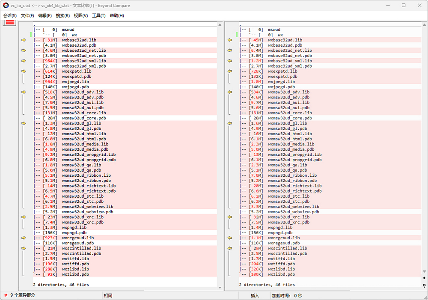This screenshot has height=300, width=428.
Task: Click the red thumbnail overview block
Action: coord(10,23)
